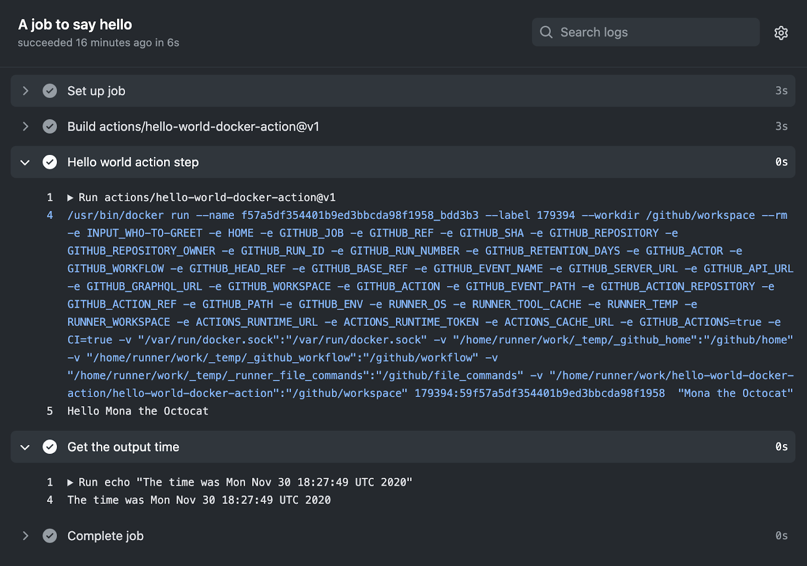This screenshot has height=566, width=807.
Task: Click the Hello world action step checkmark
Action: [50, 162]
